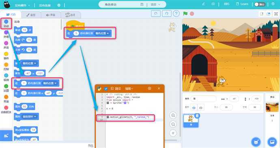Open the help question mark icon
This screenshot has height=148, width=280.
point(176,13)
